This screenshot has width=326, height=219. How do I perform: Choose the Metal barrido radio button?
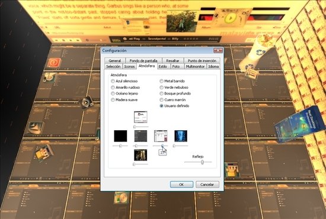tap(172, 81)
